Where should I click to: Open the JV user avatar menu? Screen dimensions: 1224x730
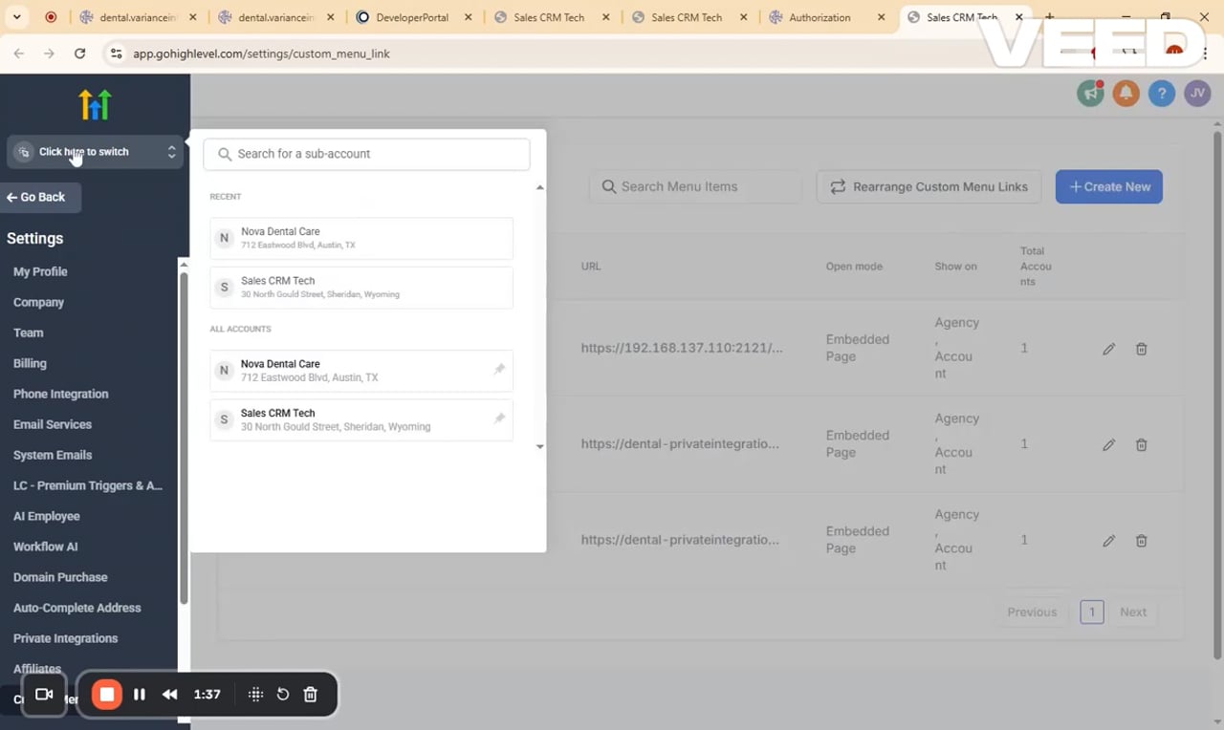coord(1197,93)
